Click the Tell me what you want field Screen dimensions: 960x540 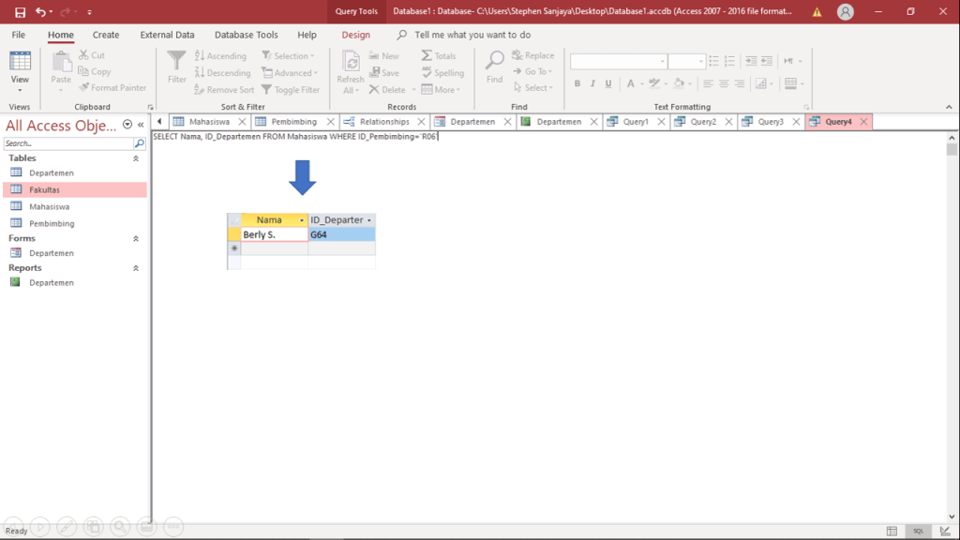pyautogui.click(x=472, y=35)
